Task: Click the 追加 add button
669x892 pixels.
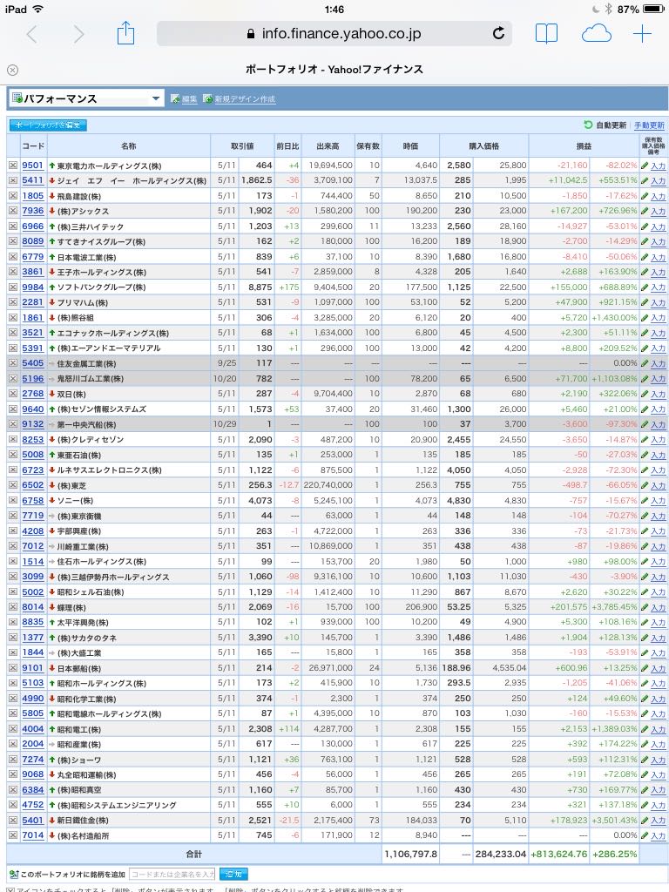Action: pyautogui.click(x=233, y=874)
